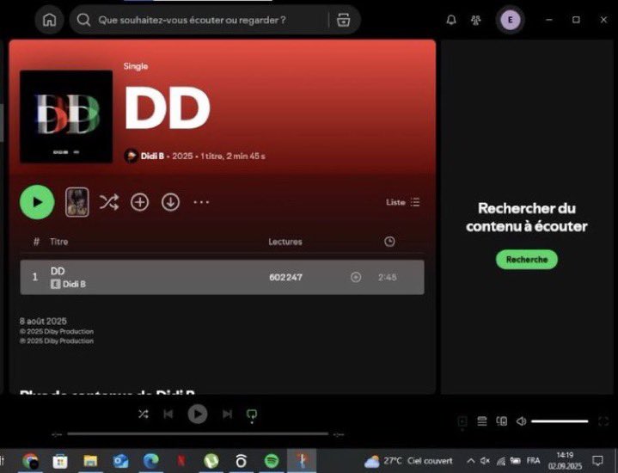Toggle the Now Playing view icon
The image size is (618, 473).
coord(462,421)
